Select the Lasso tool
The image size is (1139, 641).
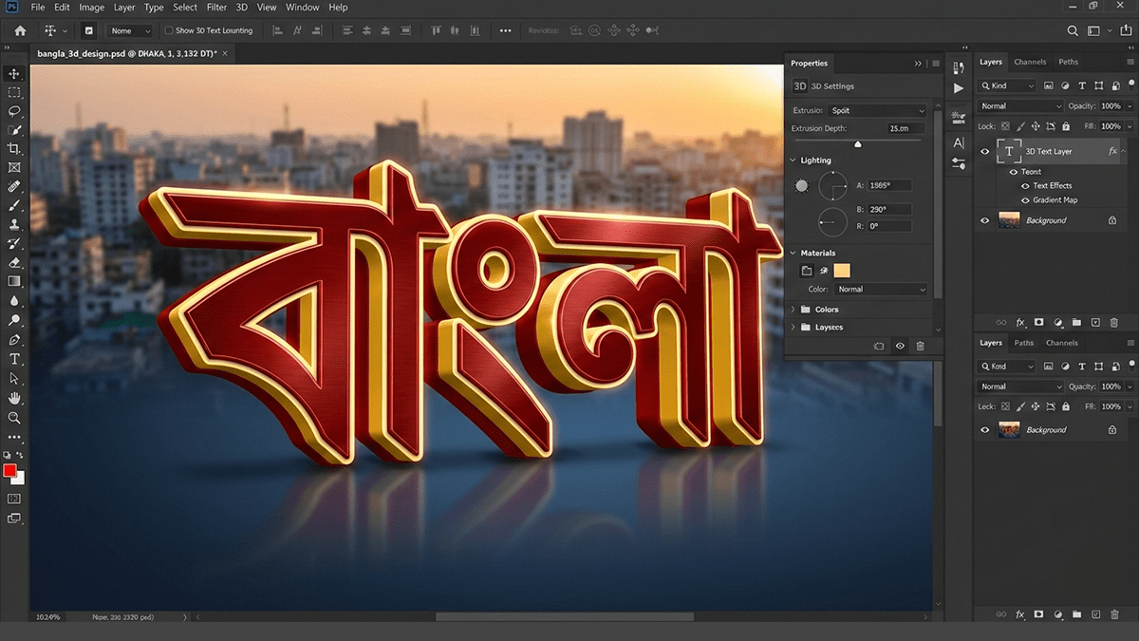click(14, 111)
